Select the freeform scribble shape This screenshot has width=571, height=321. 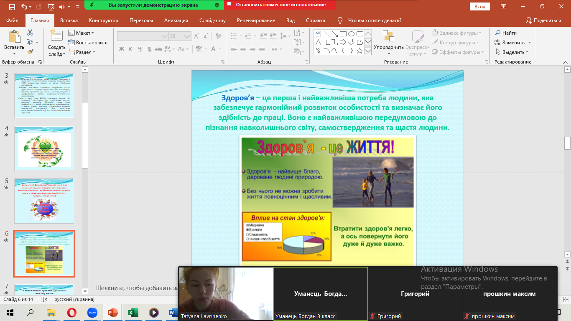click(318, 51)
